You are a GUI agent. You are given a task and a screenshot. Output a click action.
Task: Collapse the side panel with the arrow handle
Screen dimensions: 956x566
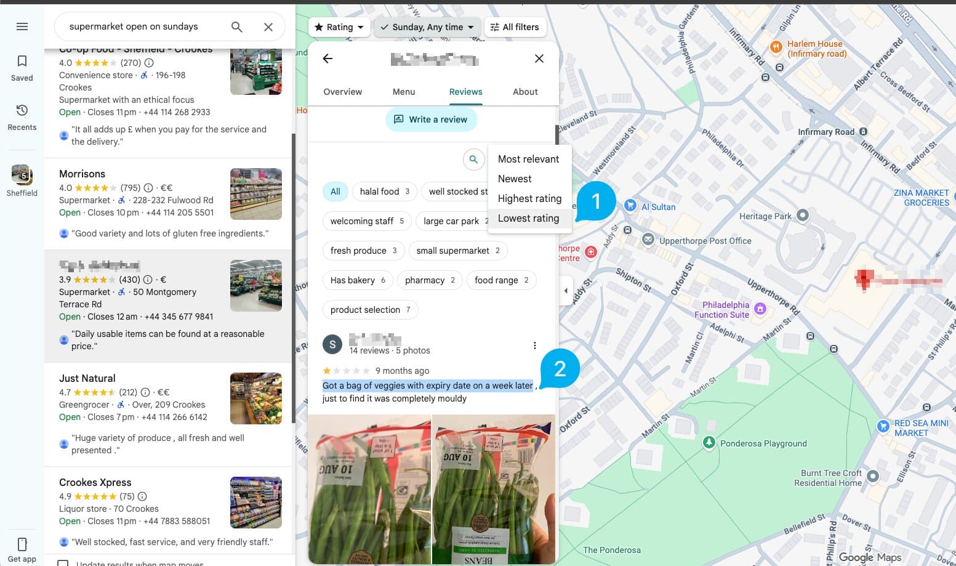pyautogui.click(x=566, y=291)
